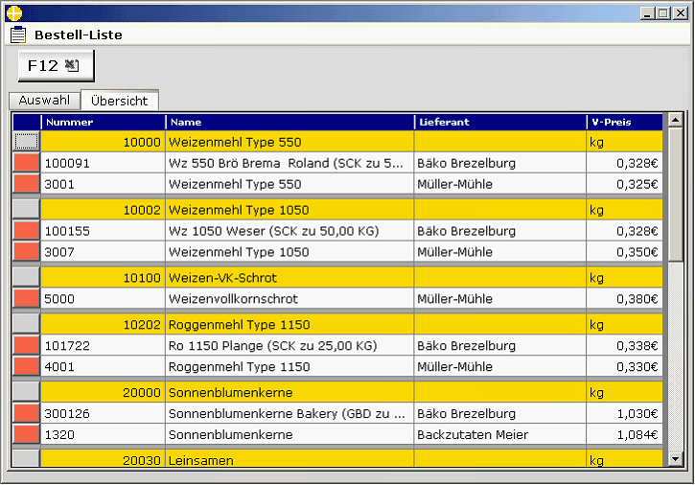Sort by Name column header
This screenshot has width=695, height=485.
pos(290,122)
